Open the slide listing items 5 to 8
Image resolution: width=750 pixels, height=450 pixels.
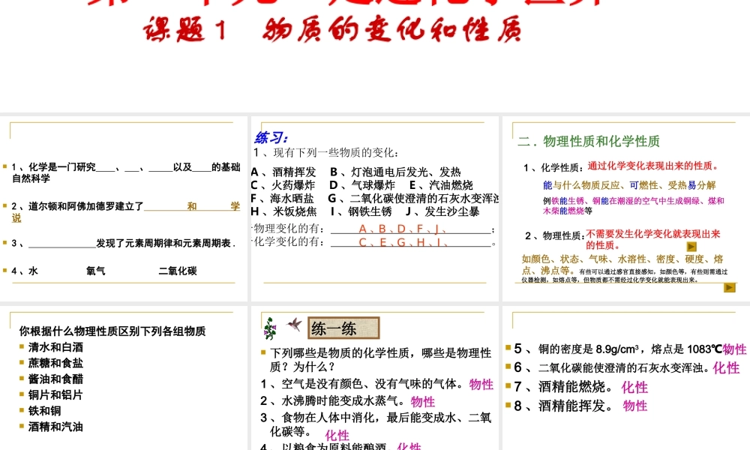click(626, 378)
